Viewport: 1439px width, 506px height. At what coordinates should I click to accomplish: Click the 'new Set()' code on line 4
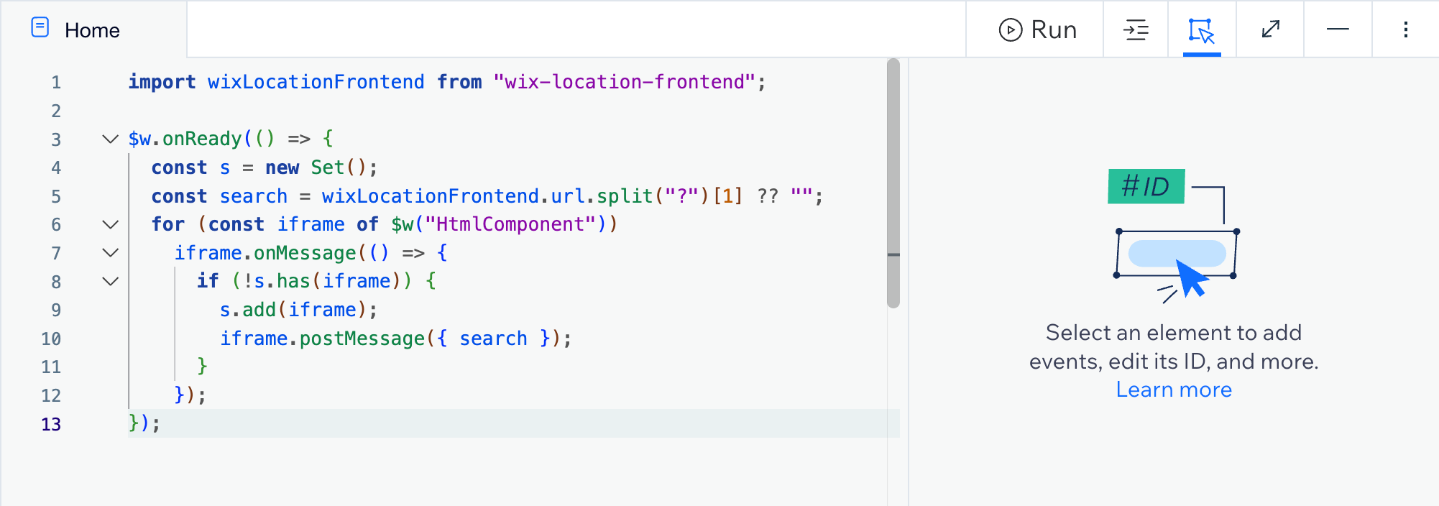pos(316,167)
